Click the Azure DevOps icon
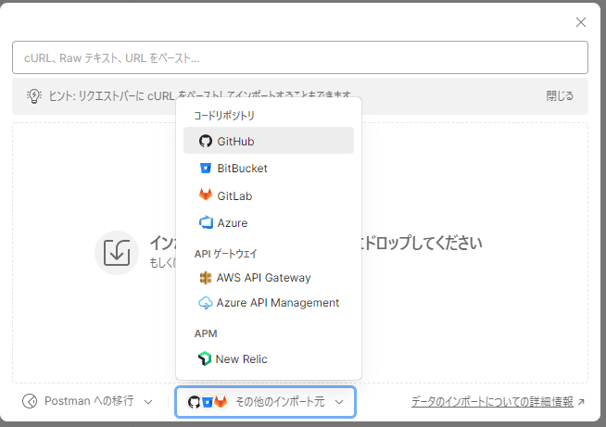The image size is (606, 427). point(206,222)
